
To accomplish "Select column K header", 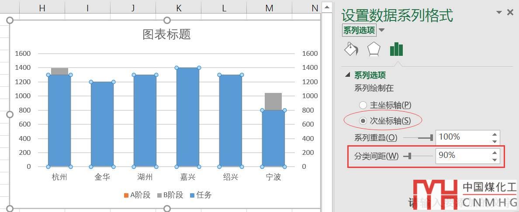I will (x=179, y=8).
